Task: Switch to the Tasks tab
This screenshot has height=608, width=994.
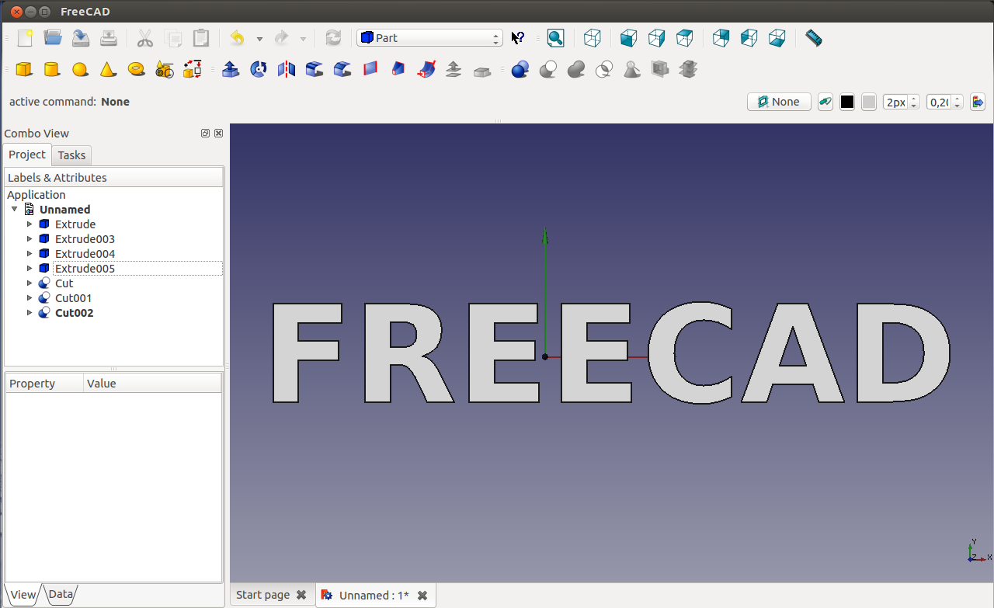Action: click(71, 155)
